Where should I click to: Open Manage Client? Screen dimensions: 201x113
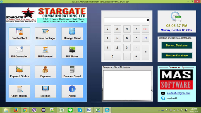pos(72,34)
